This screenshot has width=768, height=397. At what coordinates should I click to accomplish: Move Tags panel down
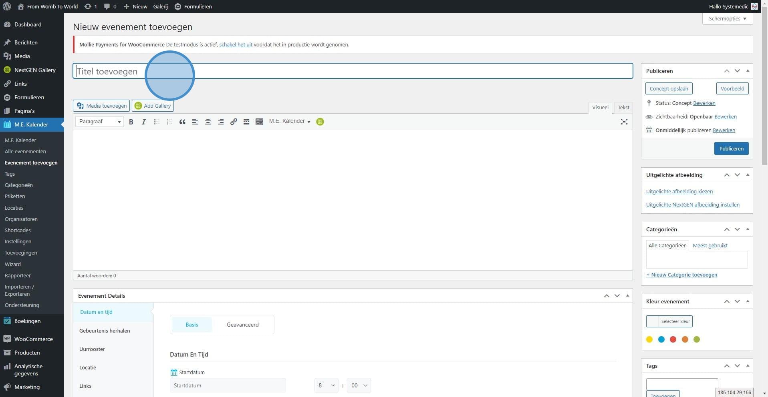coord(737,366)
